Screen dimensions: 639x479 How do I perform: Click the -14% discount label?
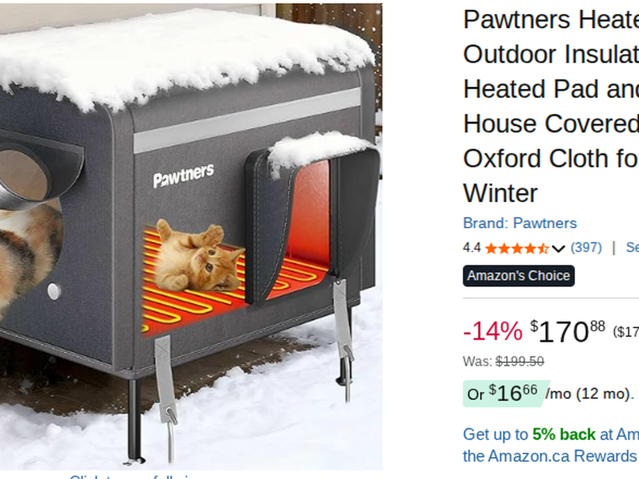493,332
